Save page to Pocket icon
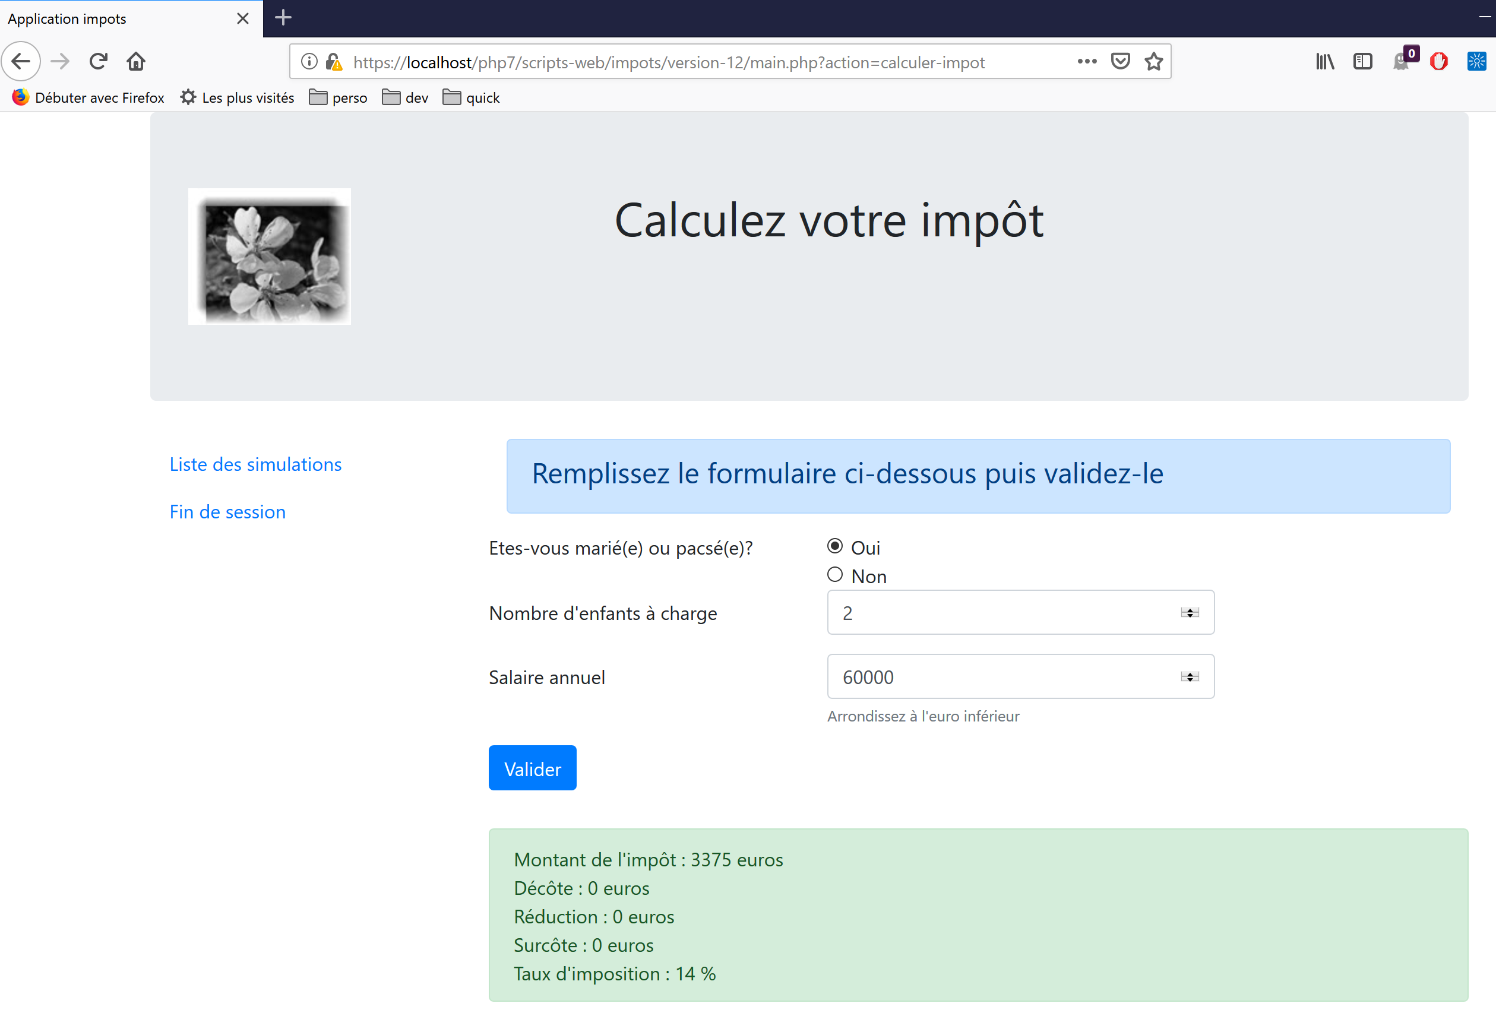Image resolution: width=1496 pixels, height=1016 pixels. (x=1120, y=62)
